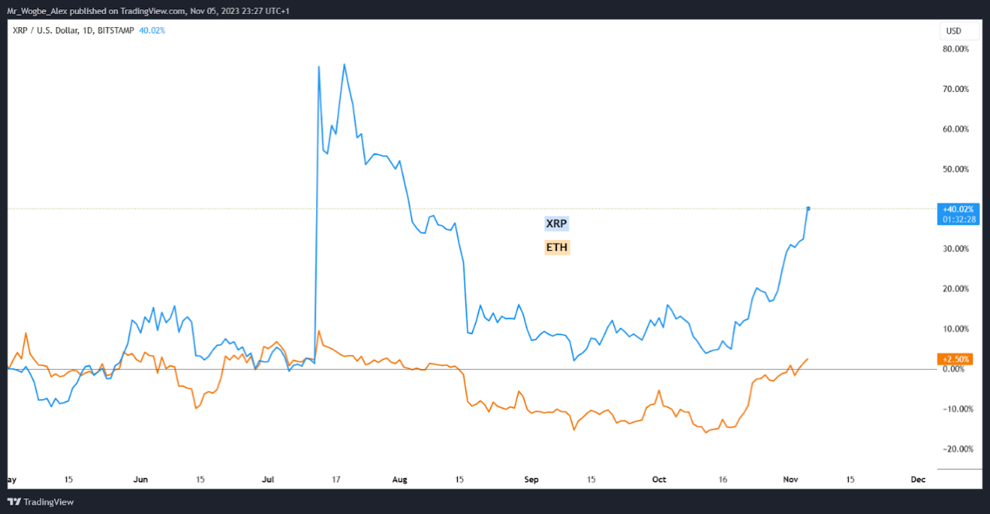
Task: Click the -20.00% label on price axis
Action: tap(956, 449)
